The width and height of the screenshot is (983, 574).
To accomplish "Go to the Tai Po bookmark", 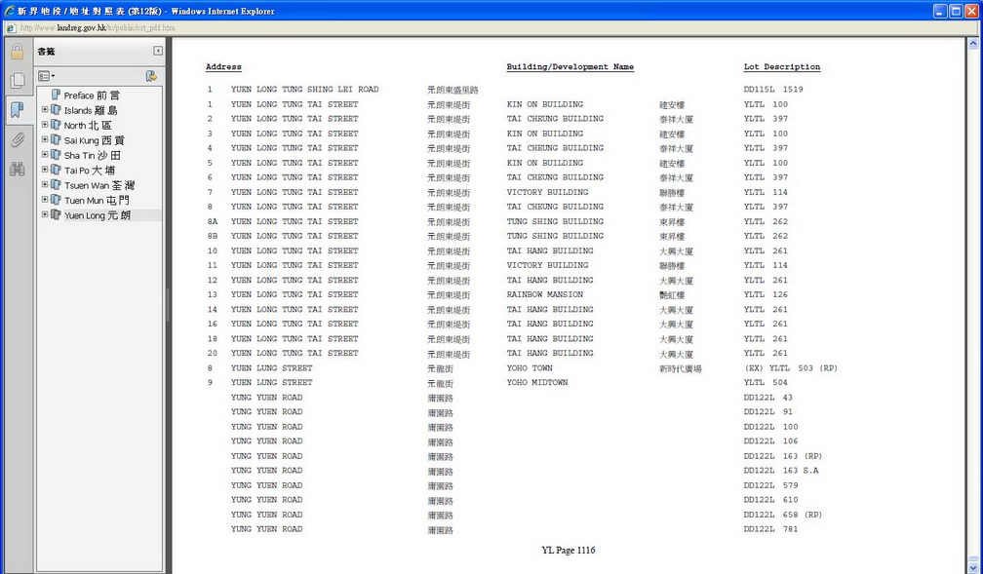I will coord(90,171).
